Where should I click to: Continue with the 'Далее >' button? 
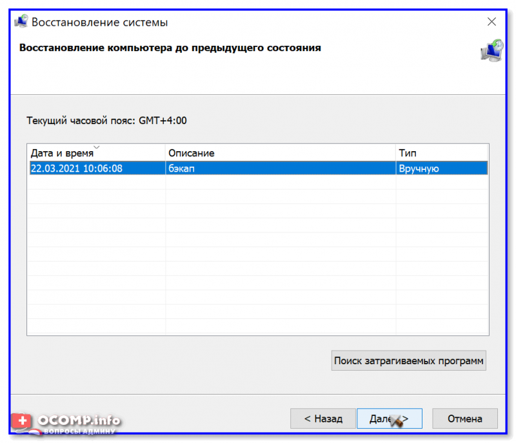pos(390,418)
